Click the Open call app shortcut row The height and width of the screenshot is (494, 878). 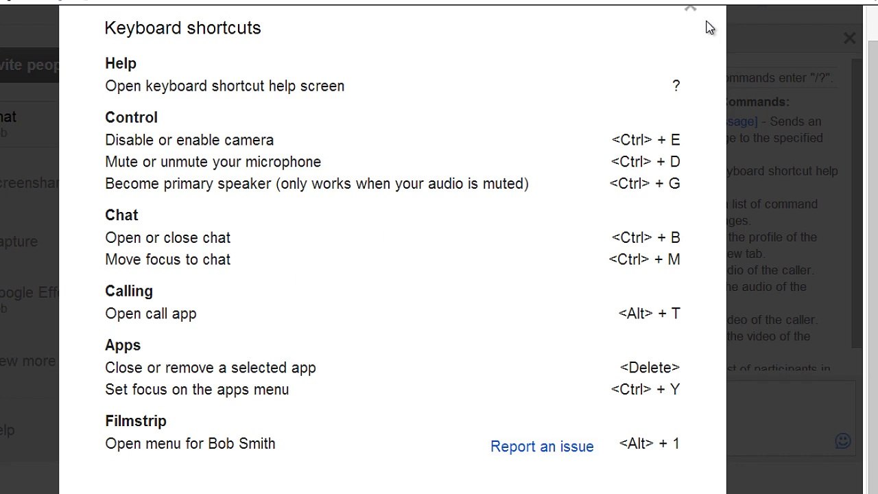(x=151, y=314)
